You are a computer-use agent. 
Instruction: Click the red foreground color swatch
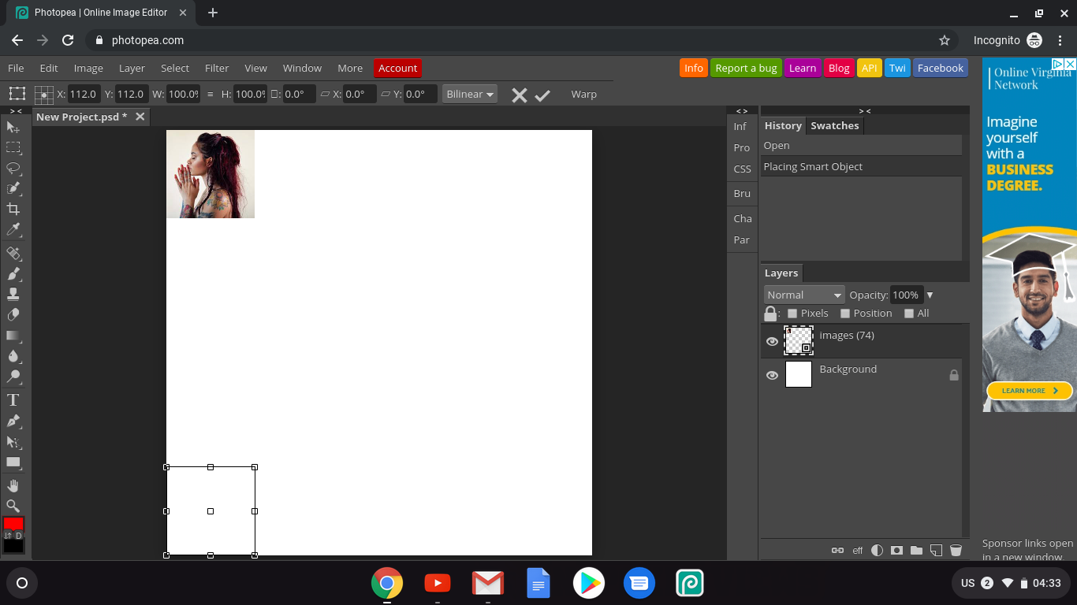(x=13, y=523)
